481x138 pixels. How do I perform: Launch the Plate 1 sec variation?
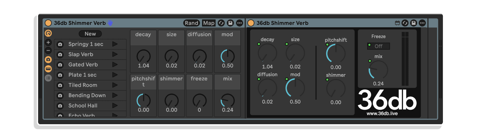pyautogui.click(x=115, y=75)
